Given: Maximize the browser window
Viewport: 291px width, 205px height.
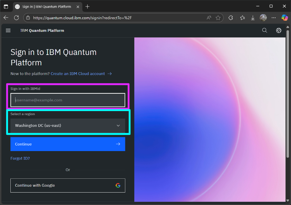Looking at the screenshot, I should tap(271, 6).
